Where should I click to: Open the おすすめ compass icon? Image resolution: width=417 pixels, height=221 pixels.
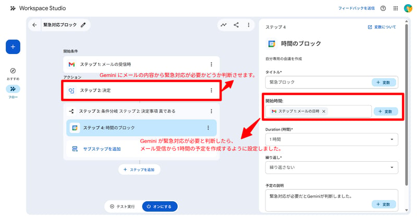click(13, 71)
